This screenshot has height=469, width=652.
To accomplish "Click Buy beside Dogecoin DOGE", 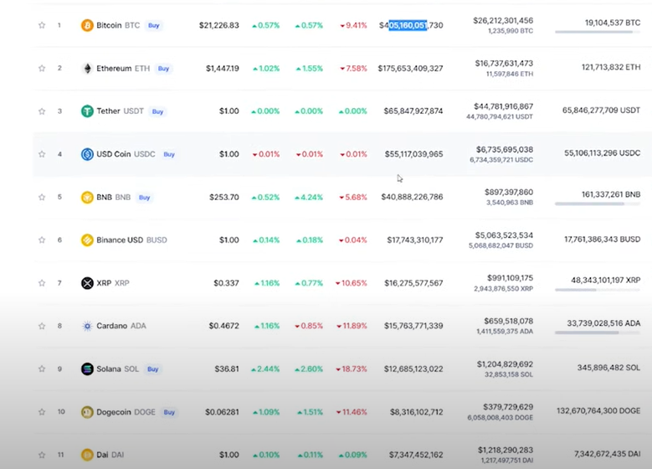I will point(169,412).
